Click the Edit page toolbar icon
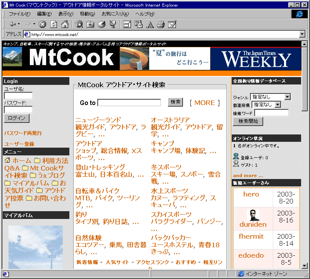Image resolution: width=310 pixels, height=279 pixels. pos(172,24)
